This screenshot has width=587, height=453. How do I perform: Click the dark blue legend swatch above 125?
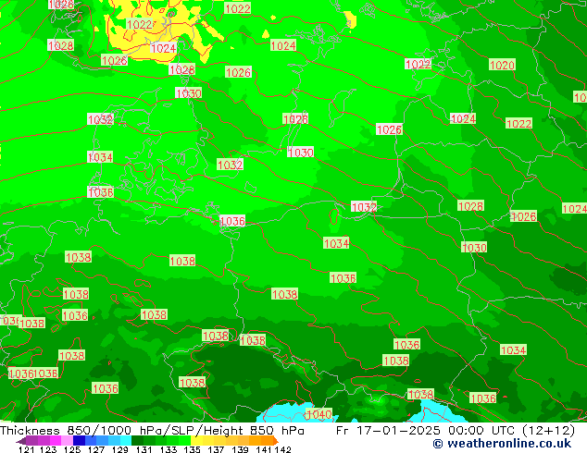click(x=79, y=440)
